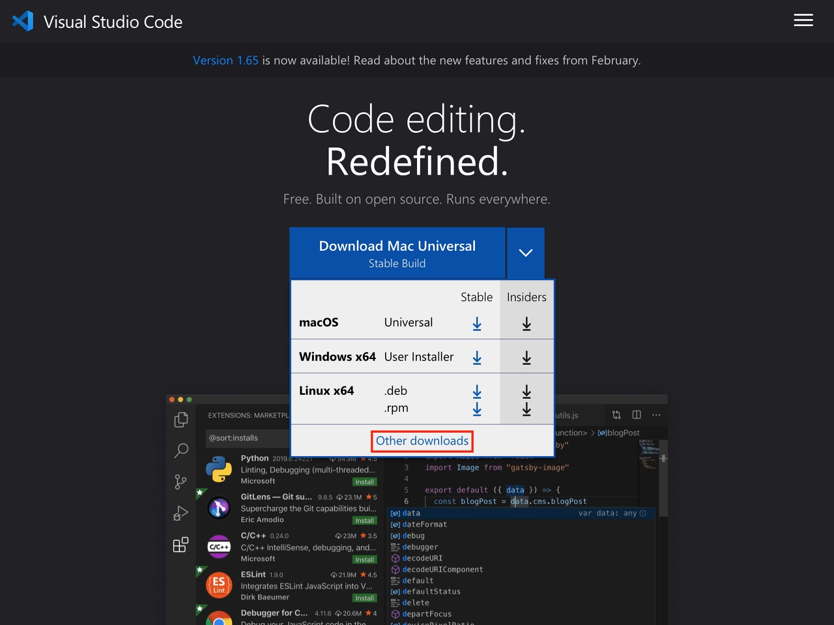Image resolution: width=834 pixels, height=625 pixels.
Task: Select departFocus autocomplete suggestion
Action: click(521, 614)
